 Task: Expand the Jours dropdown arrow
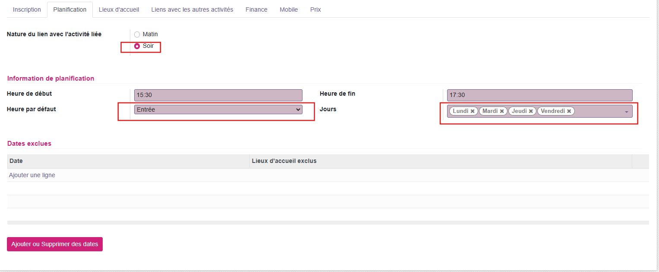pyautogui.click(x=626, y=112)
